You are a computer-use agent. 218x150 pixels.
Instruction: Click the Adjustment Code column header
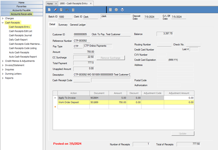coord(153,93)
